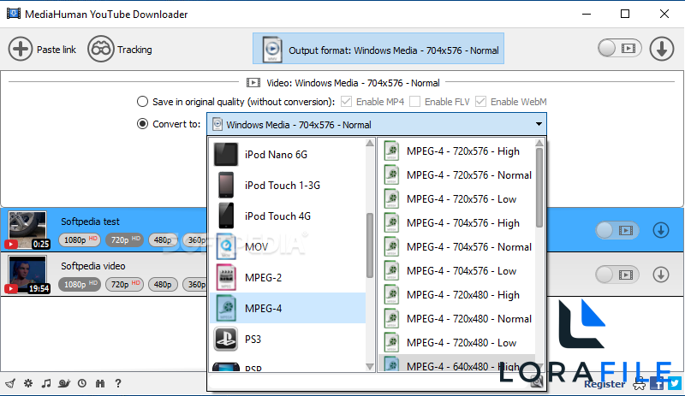Pick MPEG-4 - 704x576 - Normal preset
Screen dimensions: 685x396
point(456,247)
